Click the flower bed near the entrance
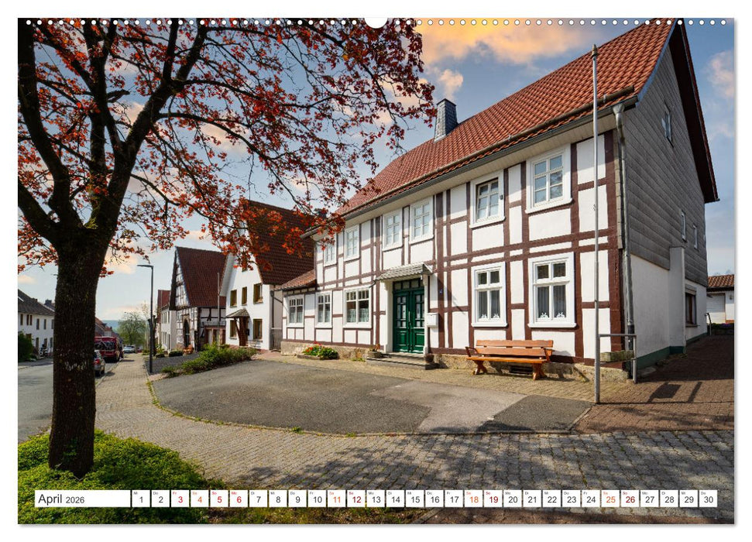 pyautogui.click(x=320, y=352)
